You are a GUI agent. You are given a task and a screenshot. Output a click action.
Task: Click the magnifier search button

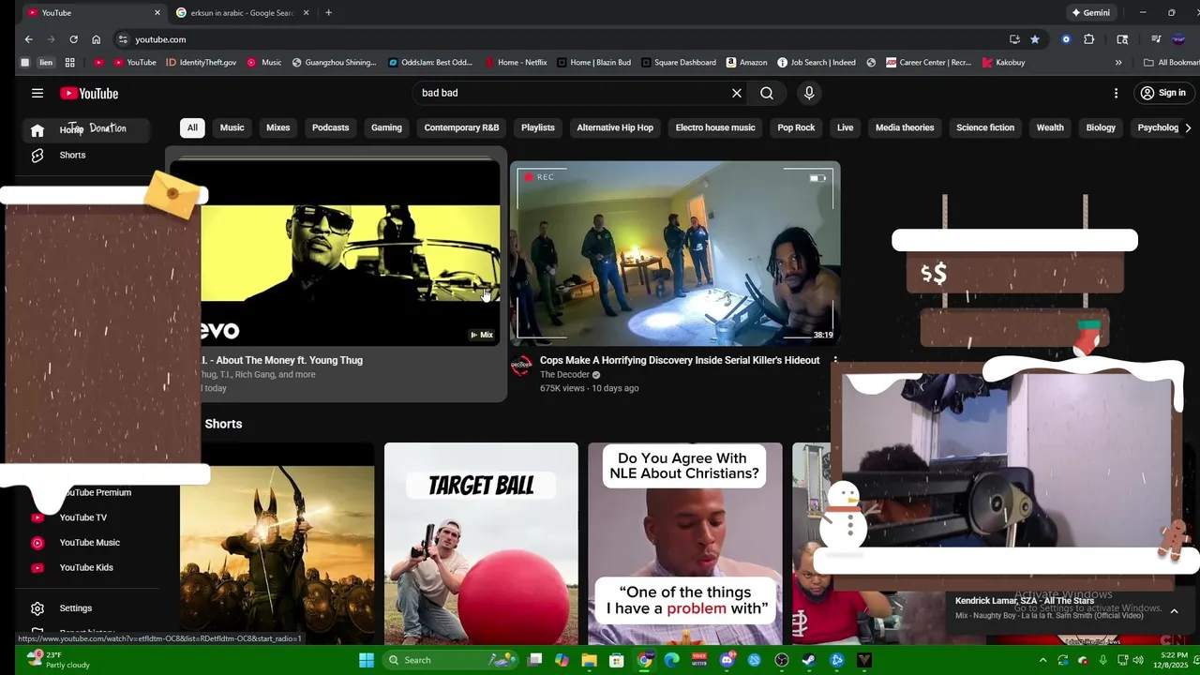click(767, 93)
